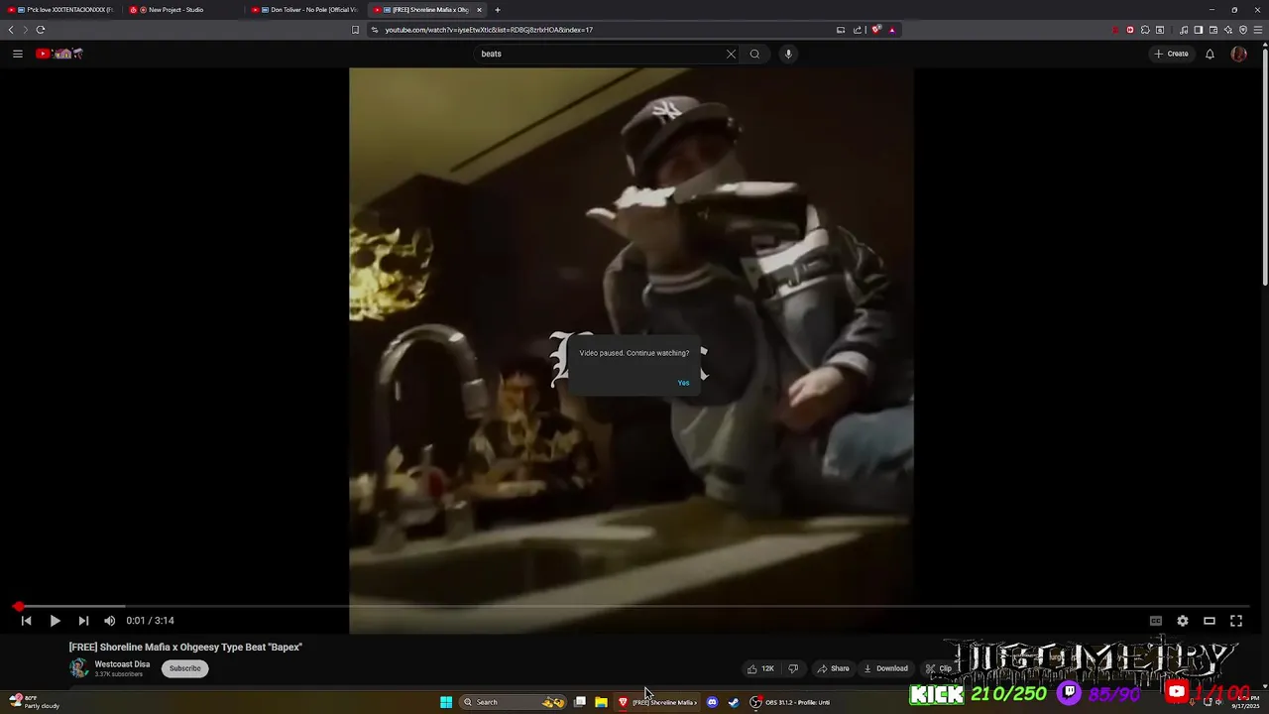This screenshot has width=1269, height=714.
Task: Switch to the 'New Project - Studio' tab
Action: (x=183, y=10)
